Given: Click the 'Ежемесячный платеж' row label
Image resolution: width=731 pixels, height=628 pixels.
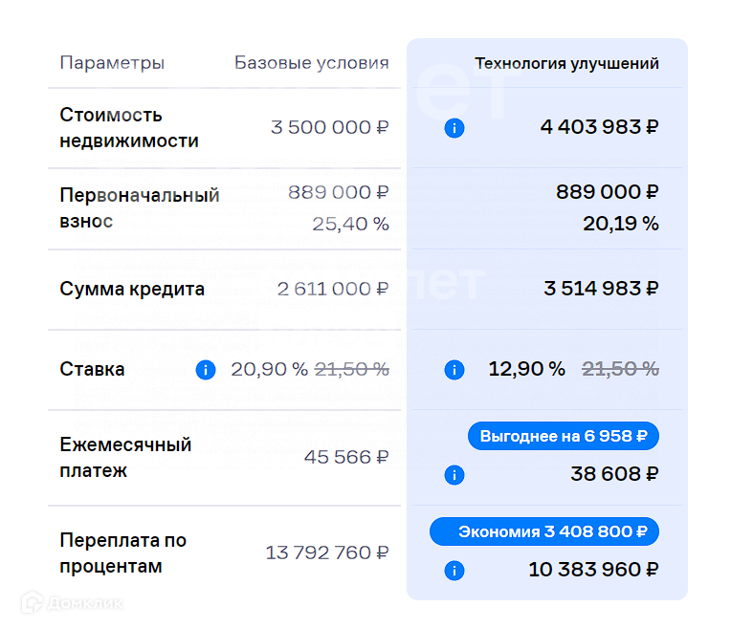Looking at the screenshot, I should pos(125,458).
